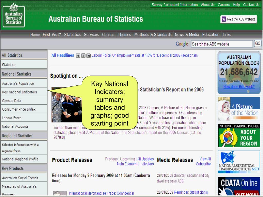Open the CDATA Online banner

[x=239, y=186]
